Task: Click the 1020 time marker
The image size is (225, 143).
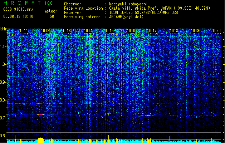Action: 216,31
